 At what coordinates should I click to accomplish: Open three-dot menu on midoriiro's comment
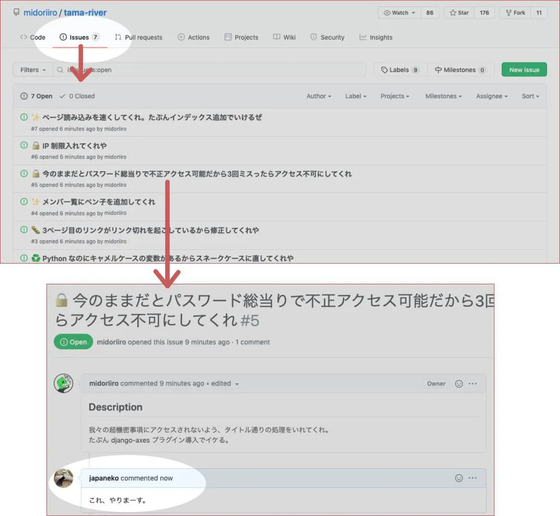point(473,383)
